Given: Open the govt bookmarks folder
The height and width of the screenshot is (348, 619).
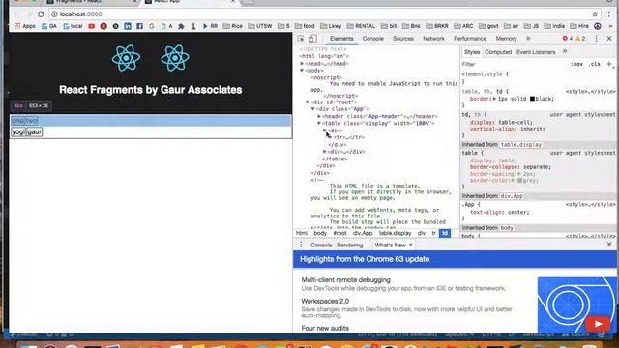Looking at the screenshot, I should [x=488, y=26].
